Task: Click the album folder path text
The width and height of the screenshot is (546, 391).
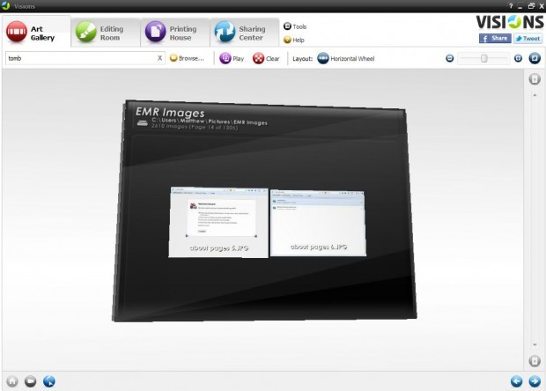Action: coord(210,122)
